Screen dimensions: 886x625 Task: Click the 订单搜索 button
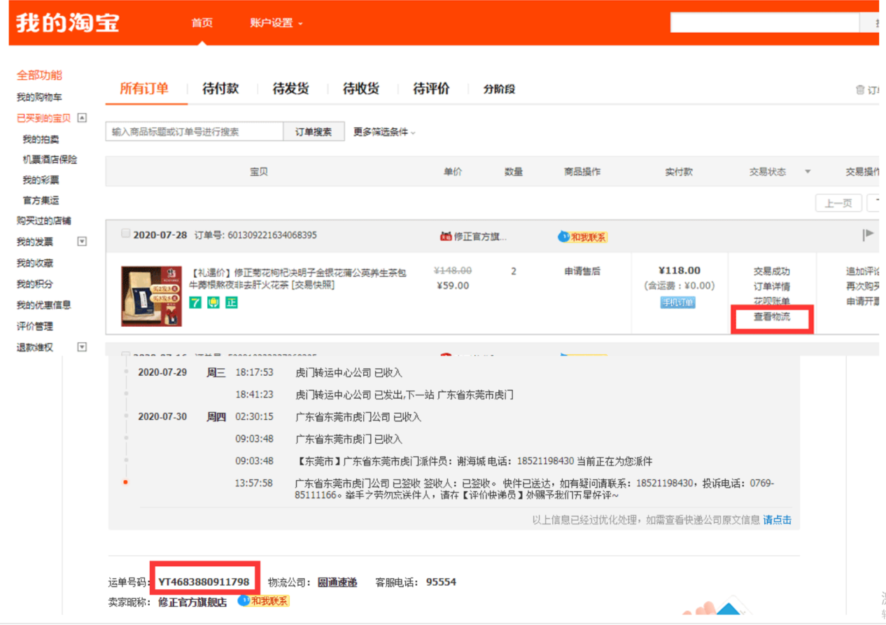314,132
